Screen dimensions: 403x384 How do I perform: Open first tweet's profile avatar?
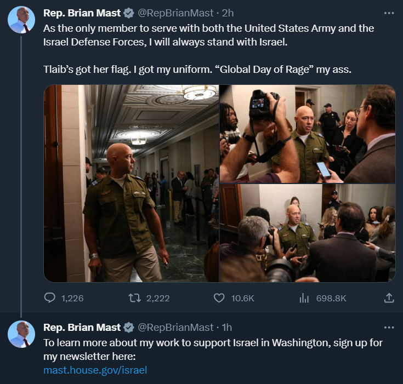tap(21, 20)
